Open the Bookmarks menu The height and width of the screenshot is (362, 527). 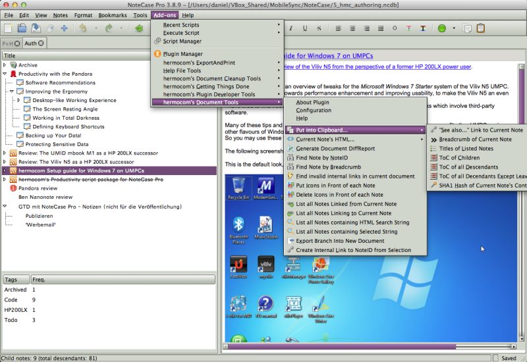tap(113, 15)
